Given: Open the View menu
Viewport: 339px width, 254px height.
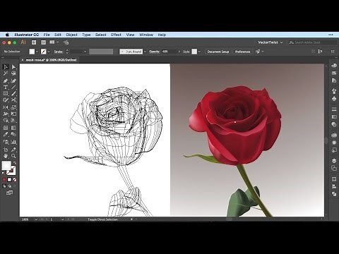Looking at the screenshot, I should coord(130,35).
